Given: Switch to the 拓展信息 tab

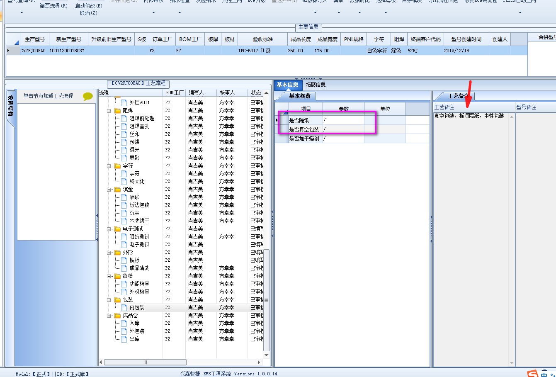Looking at the screenshot, I should (316, 85).
